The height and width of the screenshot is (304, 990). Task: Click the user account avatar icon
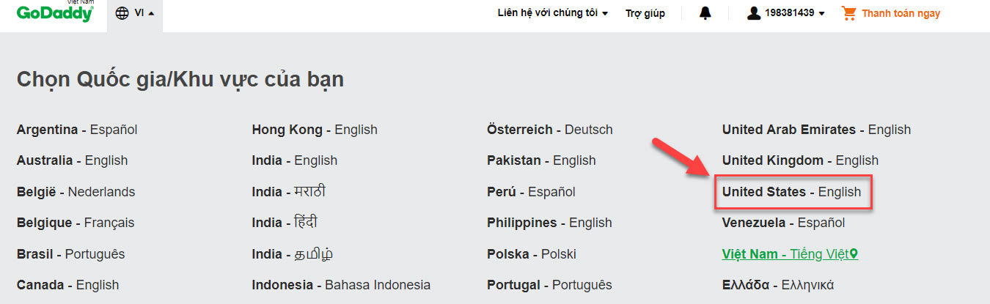754,13
